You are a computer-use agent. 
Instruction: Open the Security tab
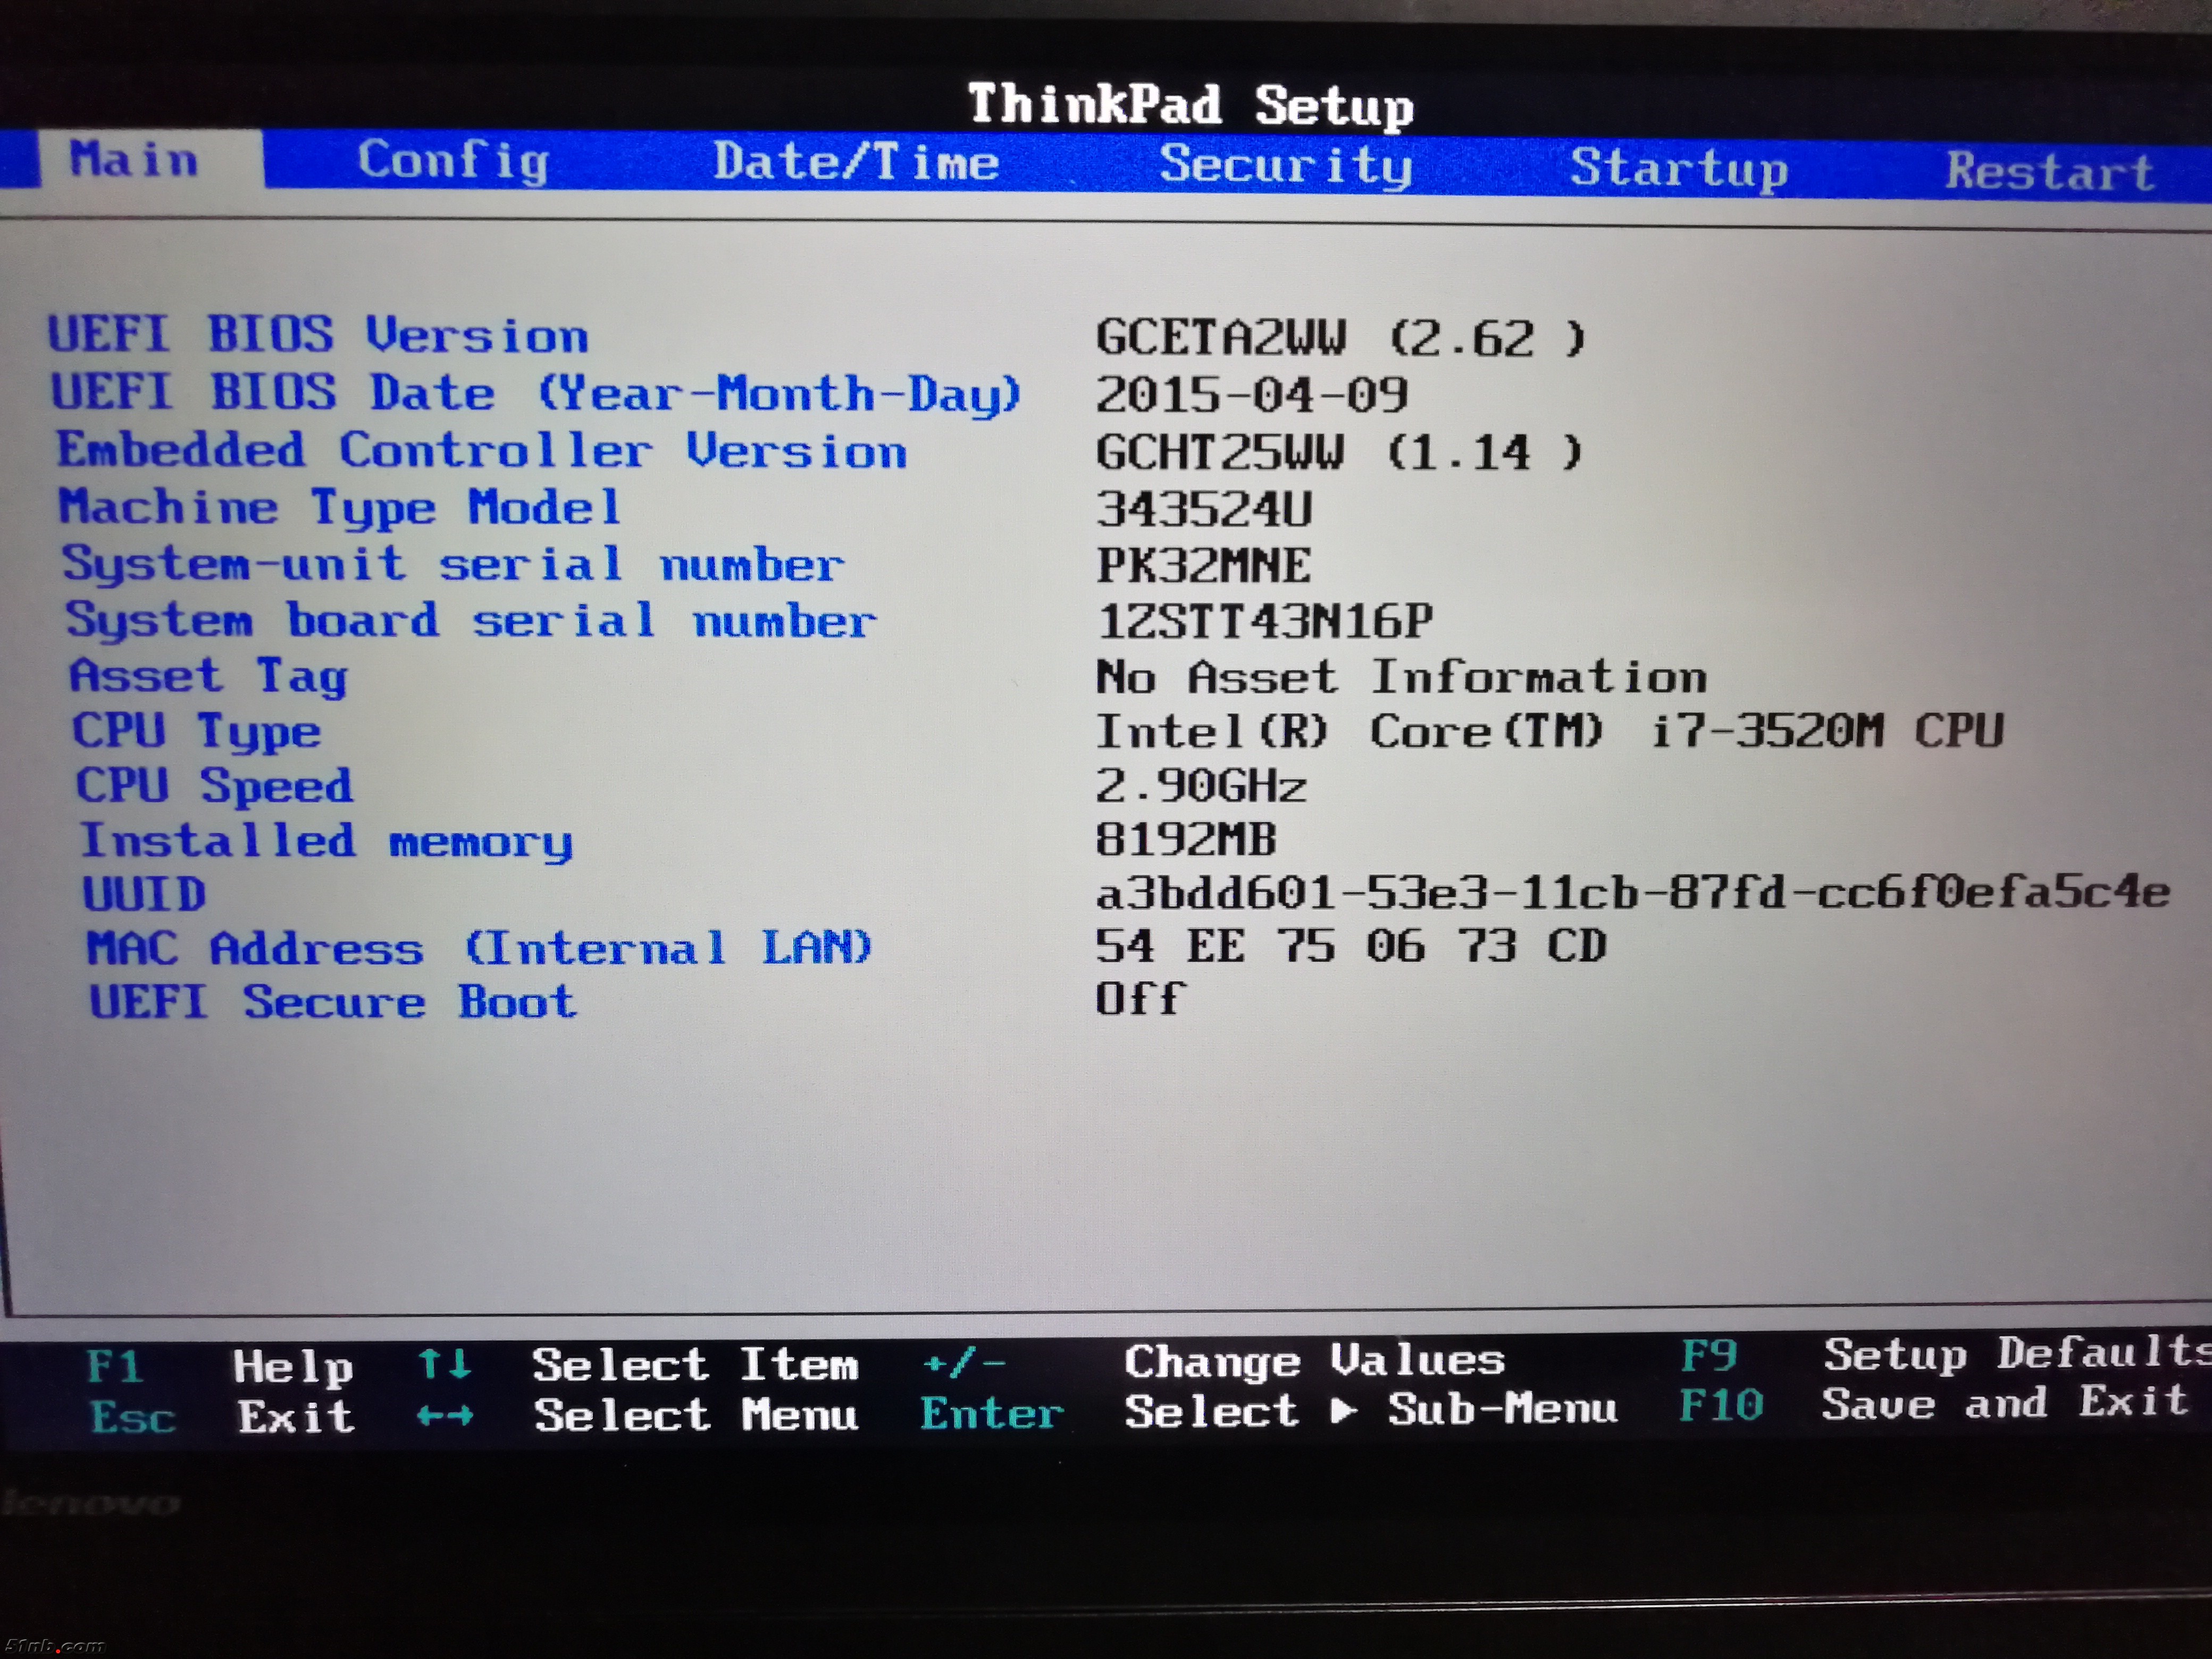(1285, 165)
